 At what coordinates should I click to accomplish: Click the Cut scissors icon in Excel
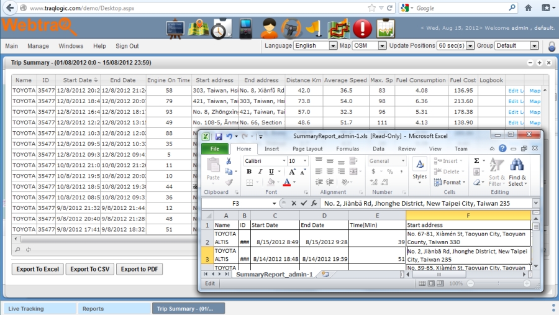click(229, 162)
